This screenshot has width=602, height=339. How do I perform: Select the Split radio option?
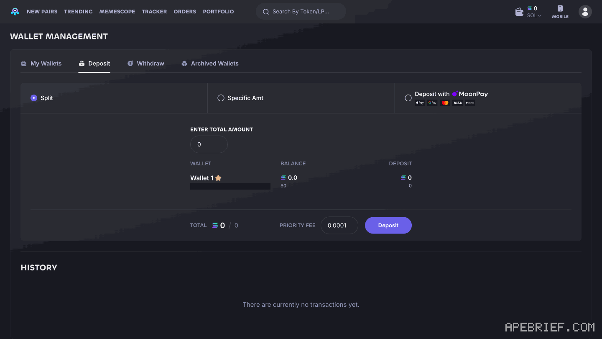tap(34, 98)
